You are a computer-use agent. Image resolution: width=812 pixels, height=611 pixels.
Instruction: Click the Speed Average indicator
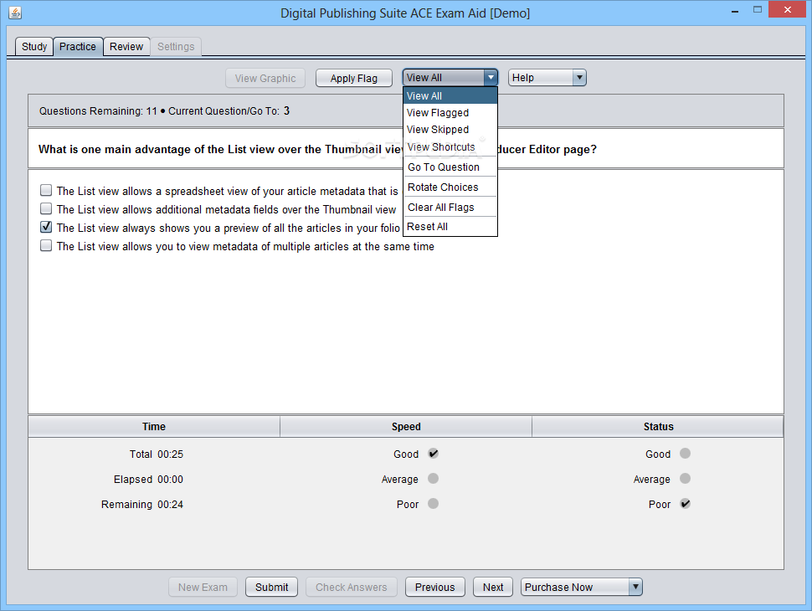pyautogui.click(x=434, y=479)
